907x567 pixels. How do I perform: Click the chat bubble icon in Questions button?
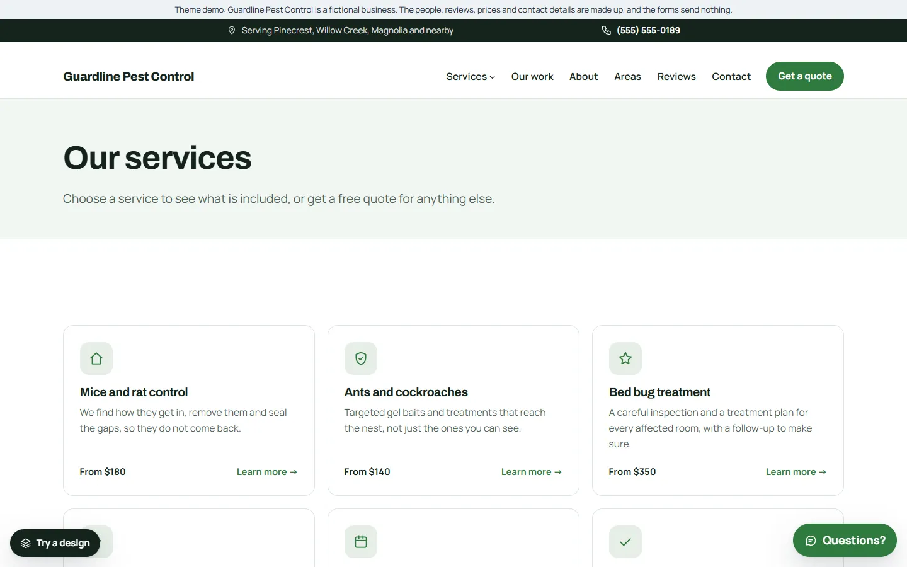[x=811, y=541]
